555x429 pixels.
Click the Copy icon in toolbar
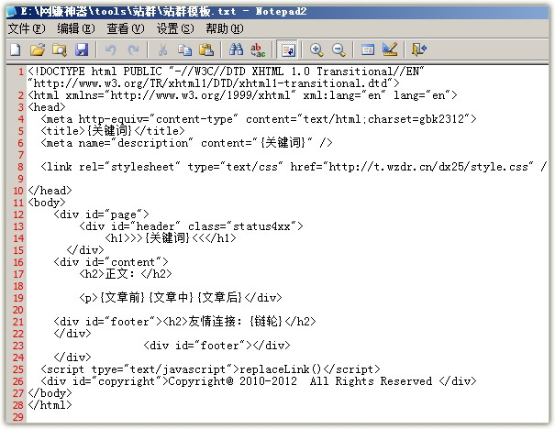click(x=184, y=49)
